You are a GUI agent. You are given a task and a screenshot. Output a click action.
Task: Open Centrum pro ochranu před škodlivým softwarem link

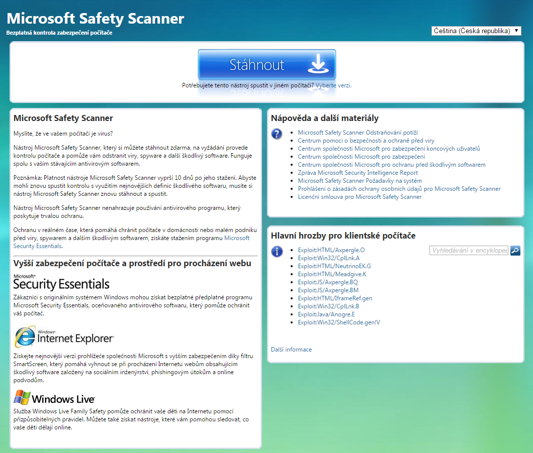click(392, 165)
